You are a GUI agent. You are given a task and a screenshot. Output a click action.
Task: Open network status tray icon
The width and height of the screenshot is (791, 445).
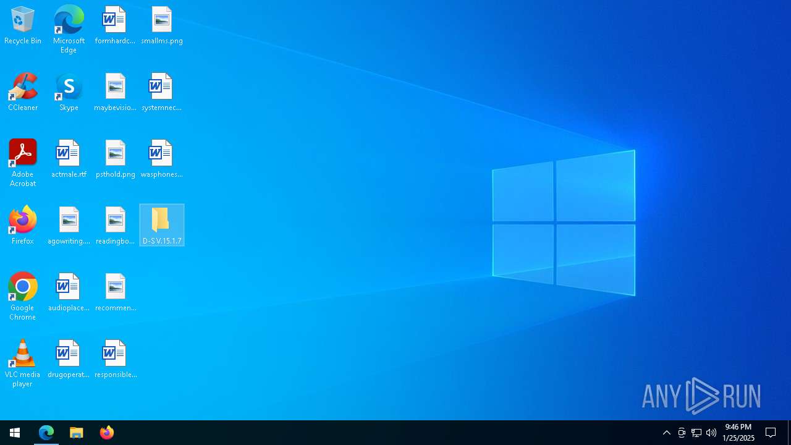[x=696, y=433]
